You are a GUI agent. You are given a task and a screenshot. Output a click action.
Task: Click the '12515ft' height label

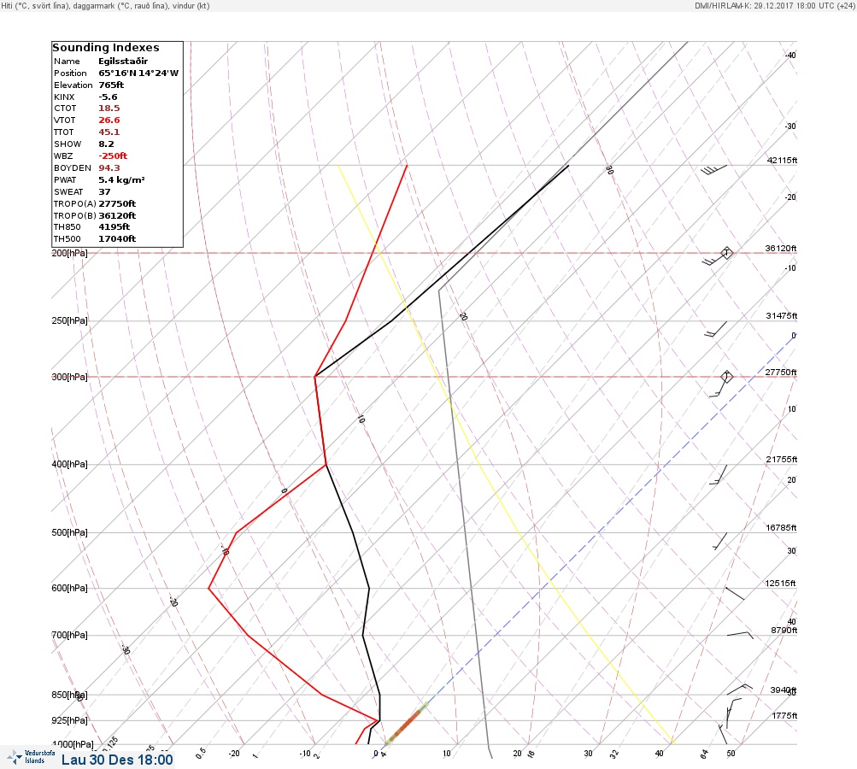(780, 584)
